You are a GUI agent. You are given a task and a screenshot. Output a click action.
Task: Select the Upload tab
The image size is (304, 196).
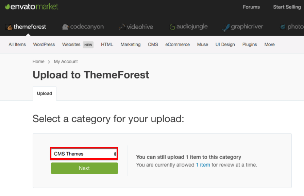point(45,93)
